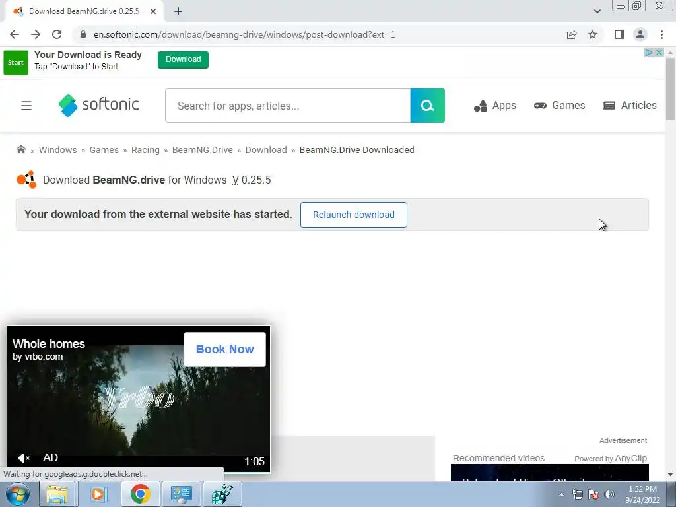Screen dimensions: 676x507
Task: Click the lock icon in address bar
Action: pyautogui.click(x=83, y=34)
